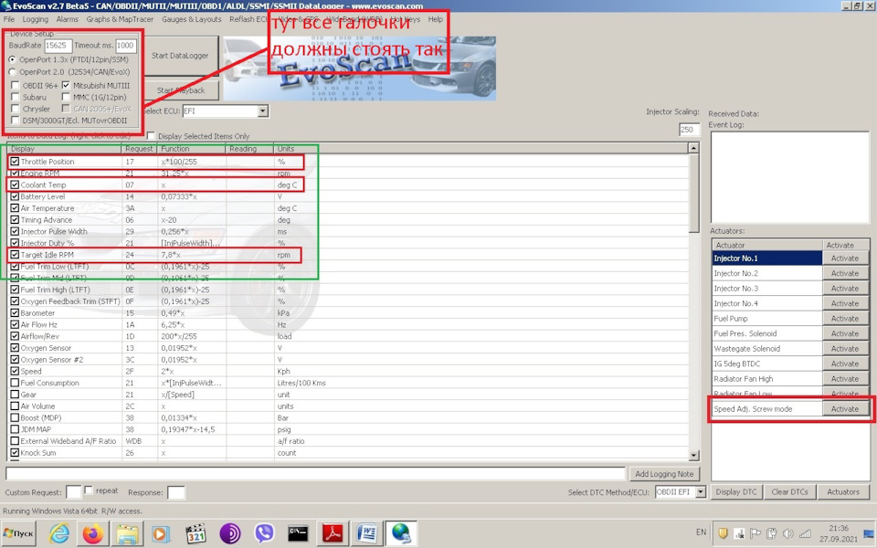Select OpenPort 1.3x radio button

point(12,59)
